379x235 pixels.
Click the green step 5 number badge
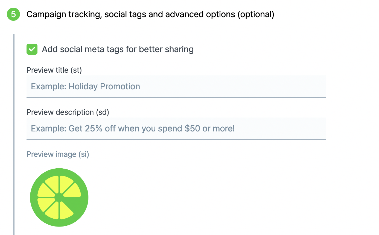13,14
